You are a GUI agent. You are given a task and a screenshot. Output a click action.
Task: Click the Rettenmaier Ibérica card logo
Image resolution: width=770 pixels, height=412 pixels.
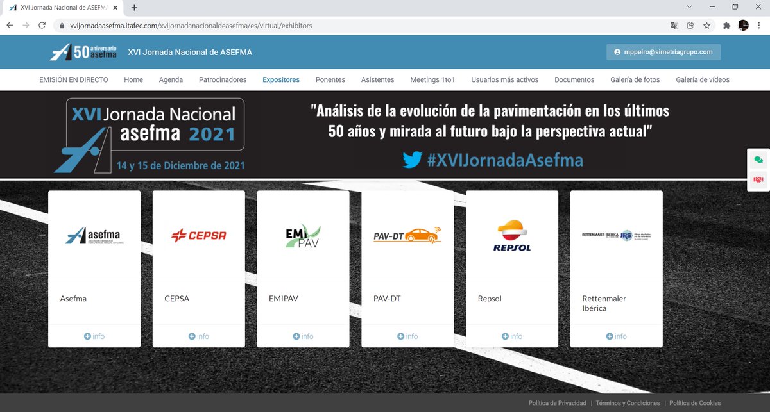(x=617, y=236)
